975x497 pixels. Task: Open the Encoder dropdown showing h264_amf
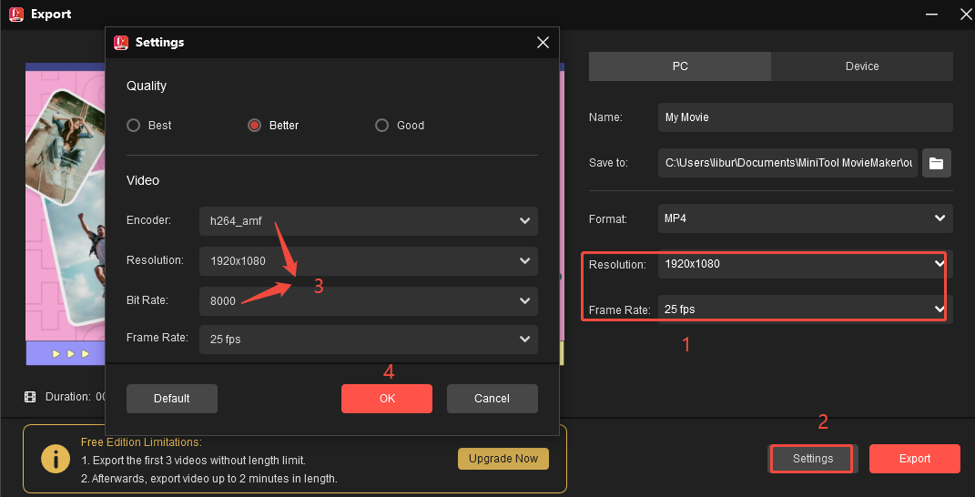point(369,221)
